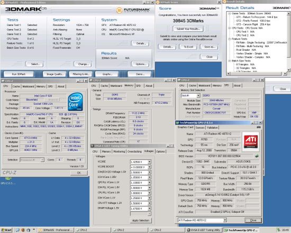Click TechPowerUp GPU-Z taskbar button

pyautogui.click(x=241, y=230)
